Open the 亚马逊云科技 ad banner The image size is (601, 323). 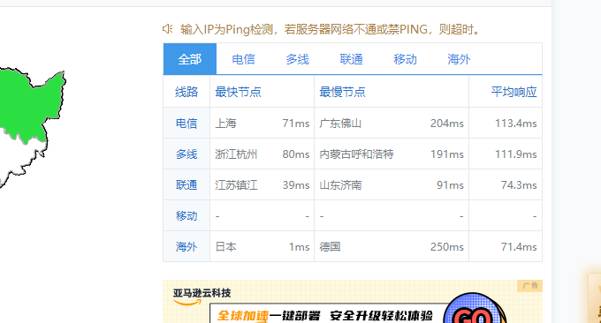tap(353, 302)
